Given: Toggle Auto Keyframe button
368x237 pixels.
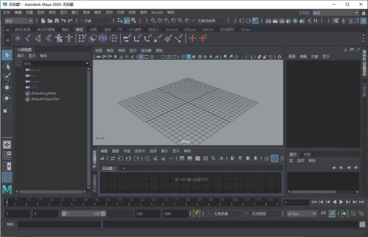Looking at the screenshot, I should tap(332, 214).
